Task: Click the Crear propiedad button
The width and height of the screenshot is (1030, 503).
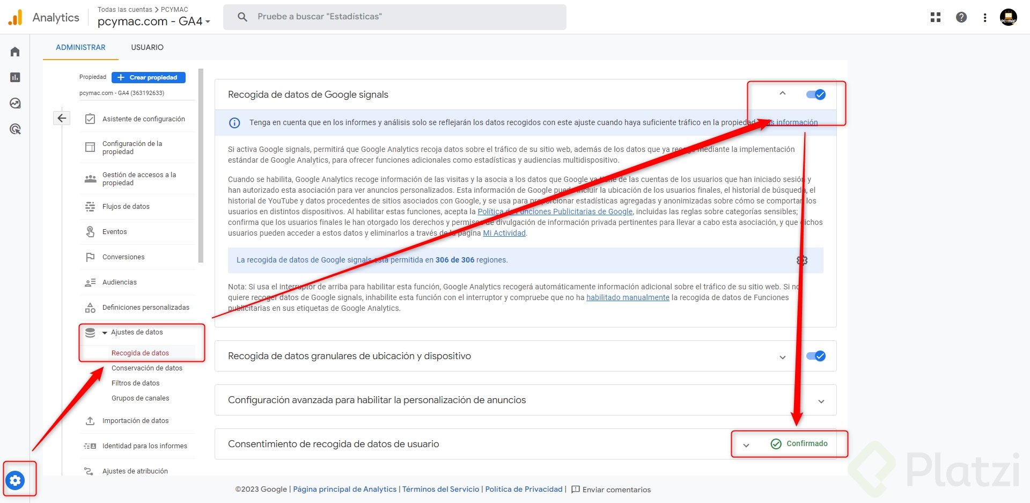Action: click(x=149, y=77)
